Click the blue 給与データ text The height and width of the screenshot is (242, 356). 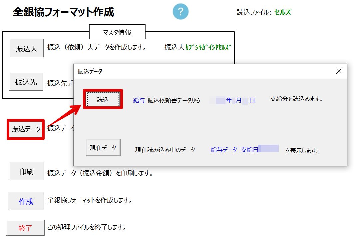coord(224,150)
